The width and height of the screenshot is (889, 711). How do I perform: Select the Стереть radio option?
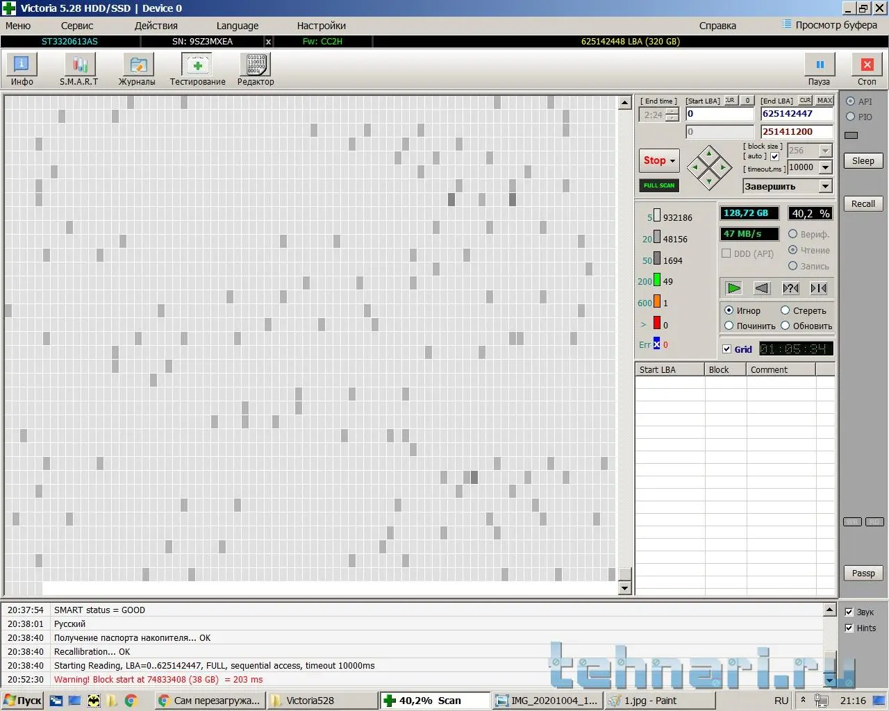pyautogui.click(x=786, y=310)
